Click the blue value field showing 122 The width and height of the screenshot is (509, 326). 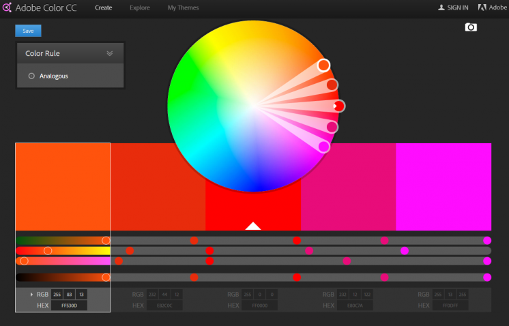(x=367, y=294)
